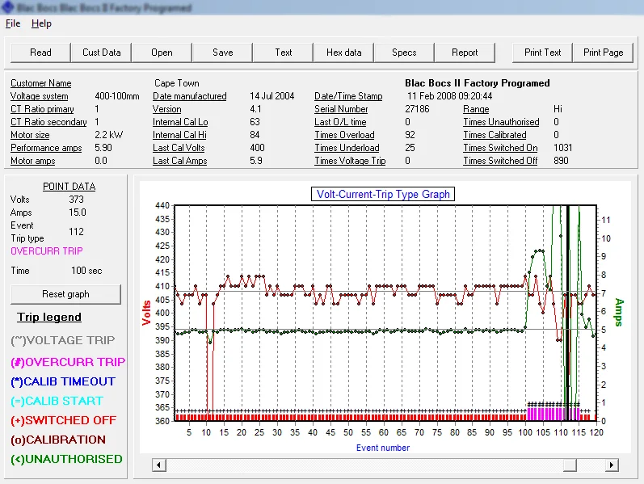Click the Serial Number label
This screenshot has width=644, height=484.
pos(341,109)
